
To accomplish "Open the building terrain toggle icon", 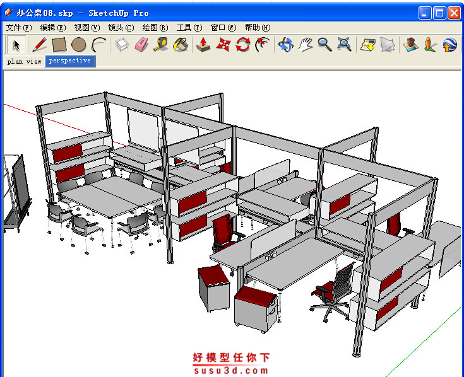I will (411, 45).
